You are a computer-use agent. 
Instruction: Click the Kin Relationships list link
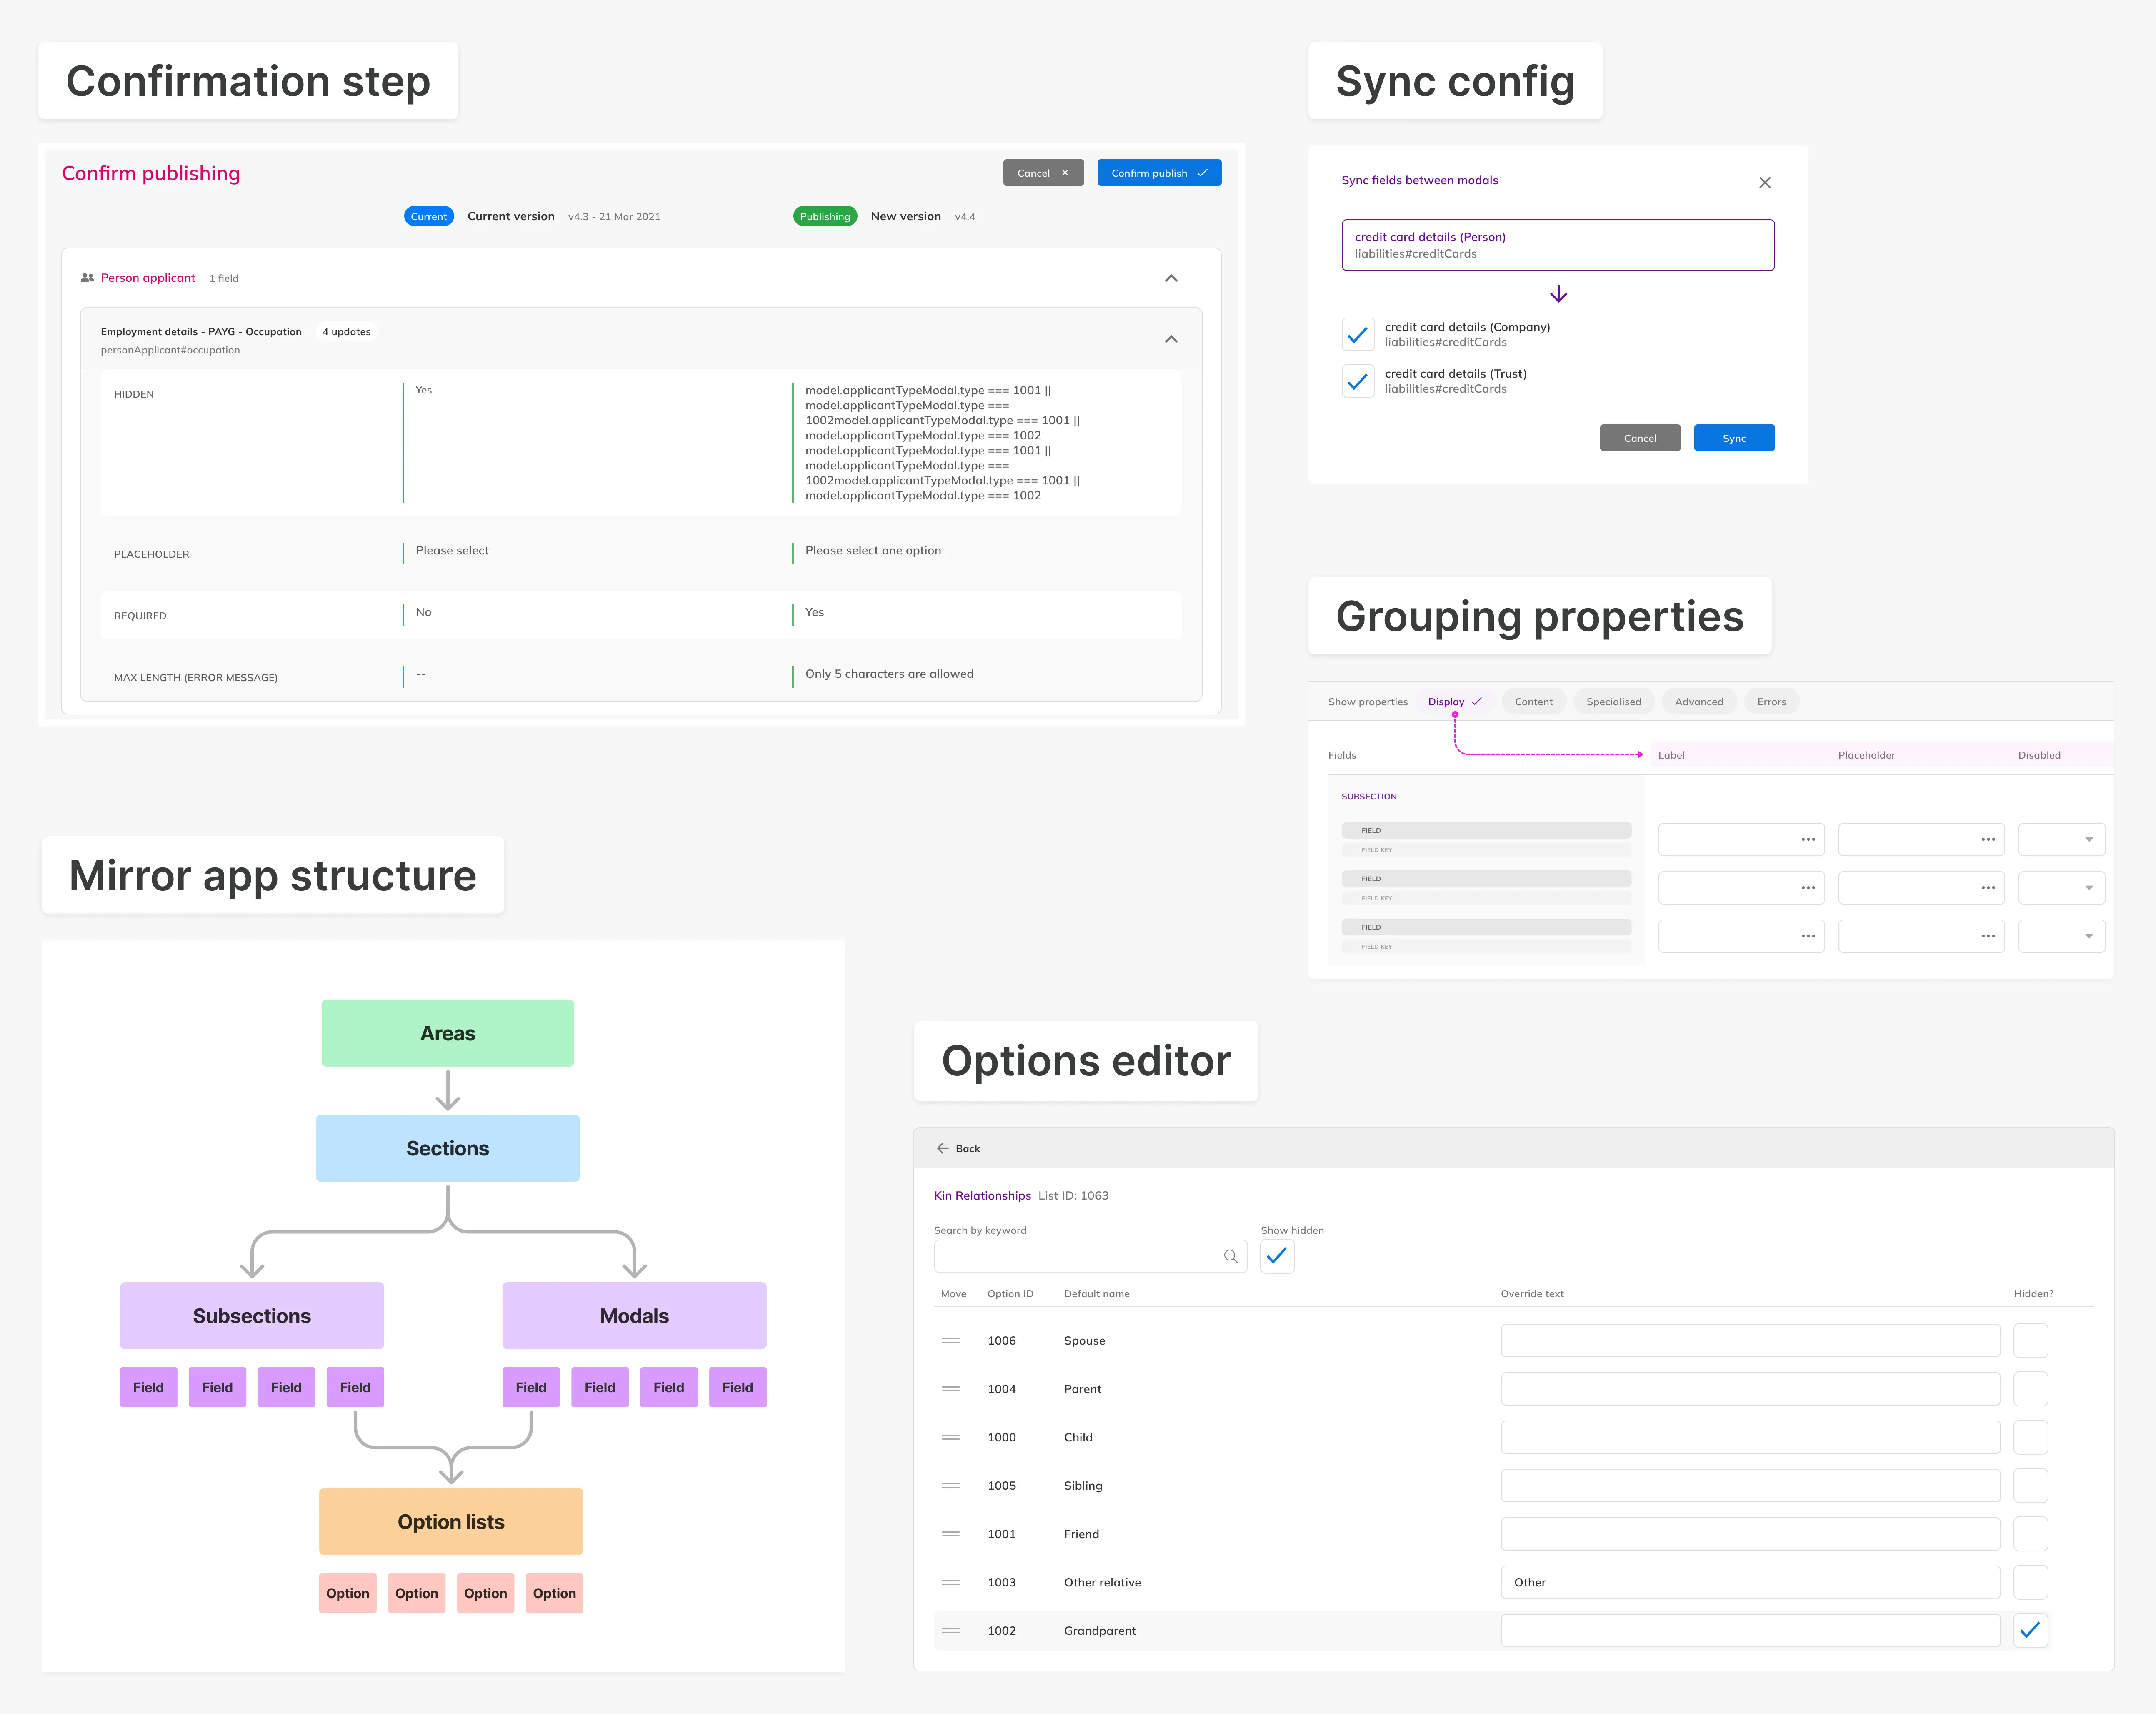point(982,1196)
